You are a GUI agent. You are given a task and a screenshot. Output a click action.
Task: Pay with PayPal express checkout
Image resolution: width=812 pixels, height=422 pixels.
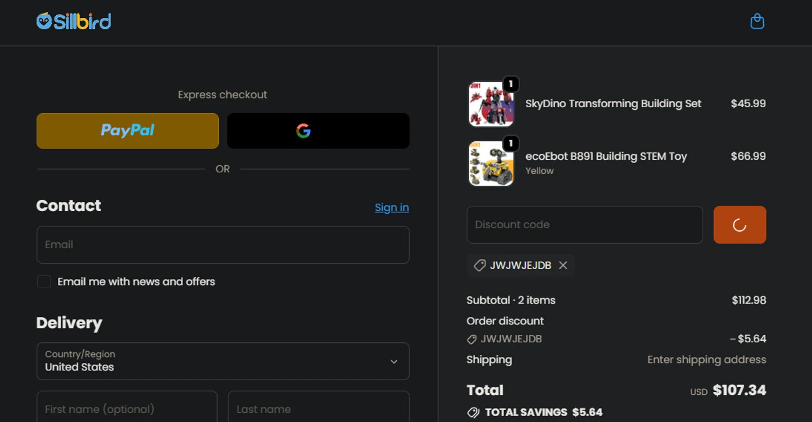coord(128,131)
